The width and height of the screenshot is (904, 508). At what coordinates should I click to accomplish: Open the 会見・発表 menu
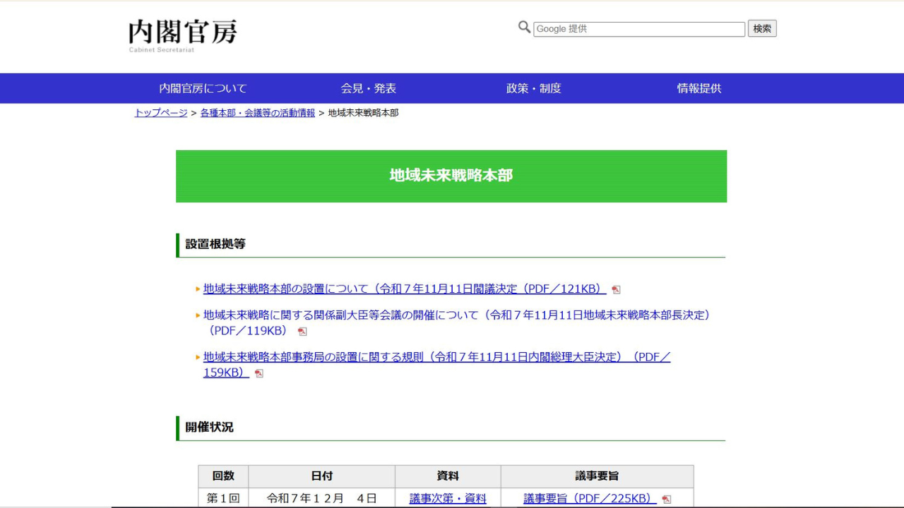369,88
